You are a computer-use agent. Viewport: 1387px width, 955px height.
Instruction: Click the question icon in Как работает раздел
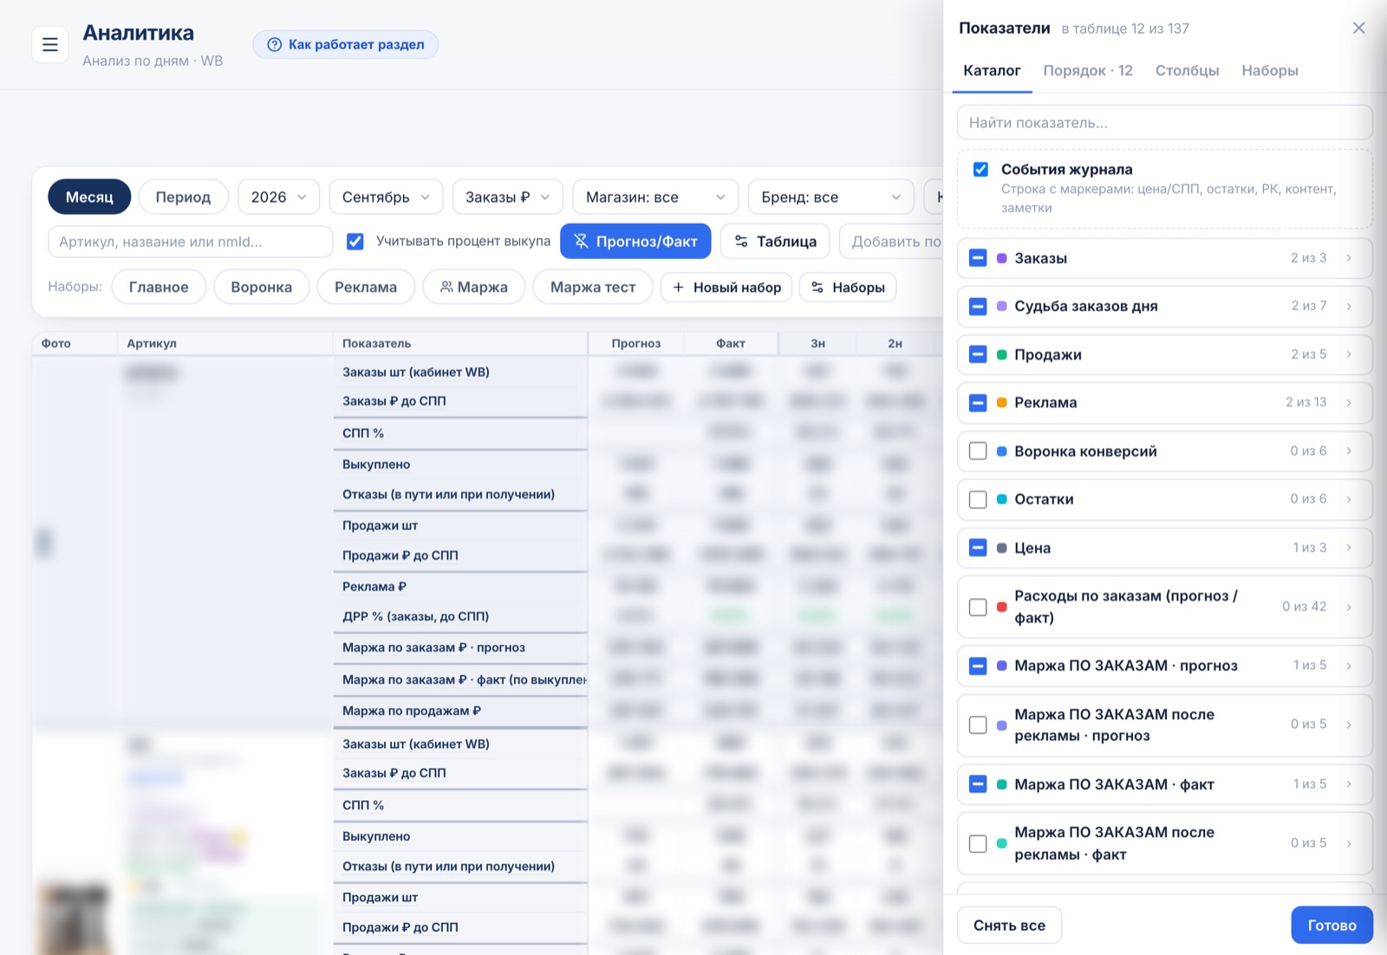tap(274, 44)
